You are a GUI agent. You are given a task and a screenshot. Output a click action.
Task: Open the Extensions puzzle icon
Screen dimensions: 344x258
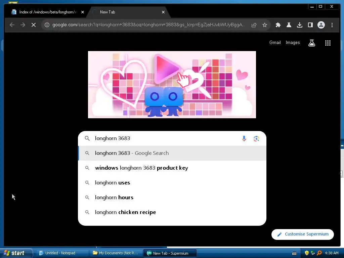pos(278,25)
